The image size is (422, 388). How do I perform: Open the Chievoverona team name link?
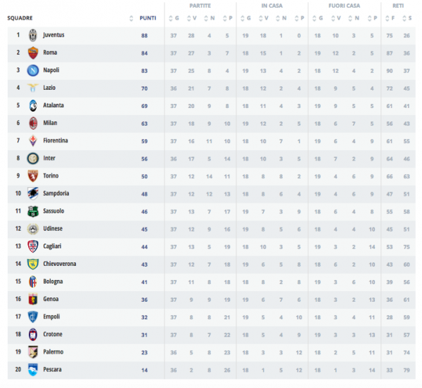pyautogui.click(x=59, y=264)
